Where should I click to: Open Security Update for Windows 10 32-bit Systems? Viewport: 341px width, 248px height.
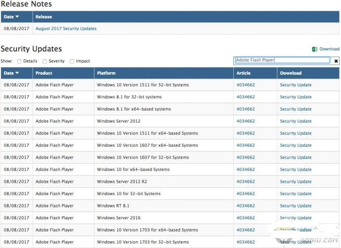(x=296, y=194)
